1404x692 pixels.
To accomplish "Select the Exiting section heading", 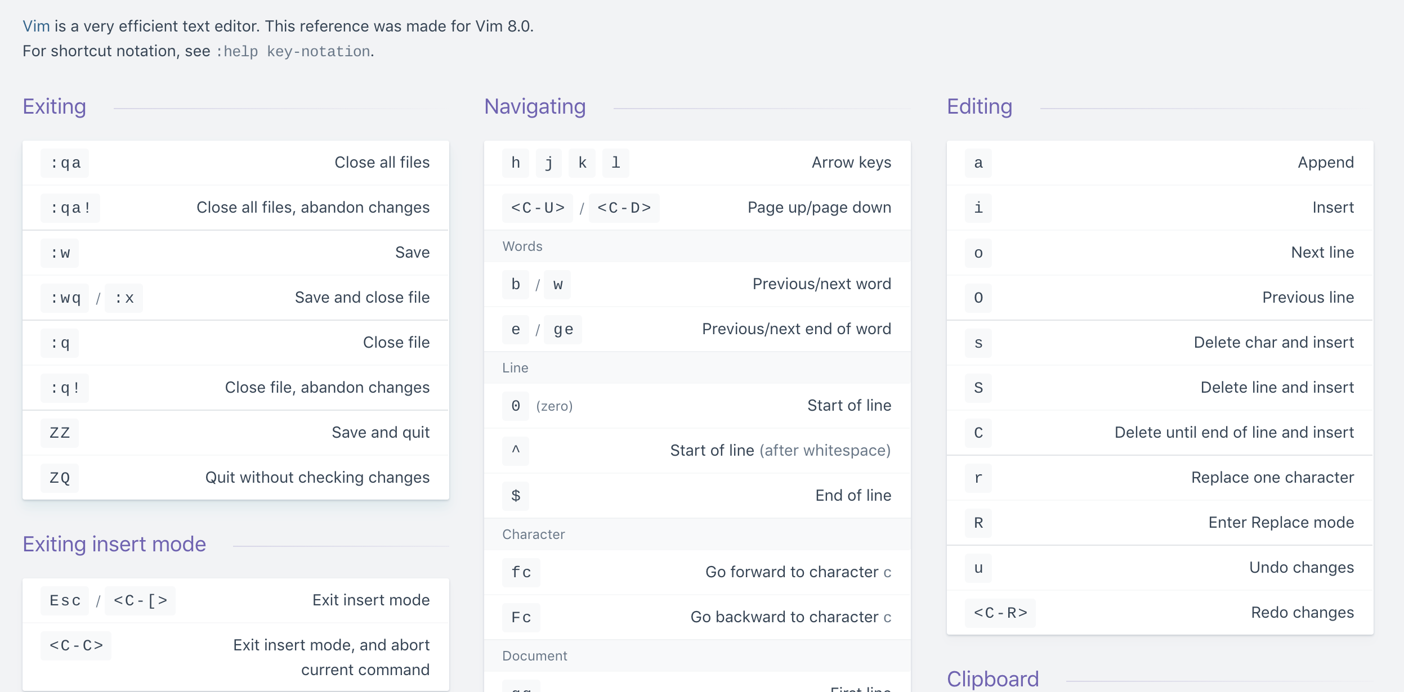I will (55, 106).
